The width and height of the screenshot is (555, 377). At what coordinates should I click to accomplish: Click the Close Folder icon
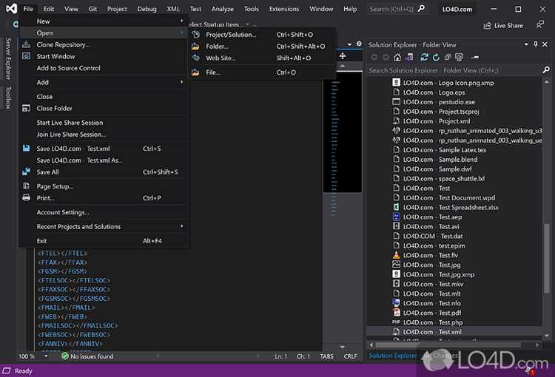click(26, 108)
